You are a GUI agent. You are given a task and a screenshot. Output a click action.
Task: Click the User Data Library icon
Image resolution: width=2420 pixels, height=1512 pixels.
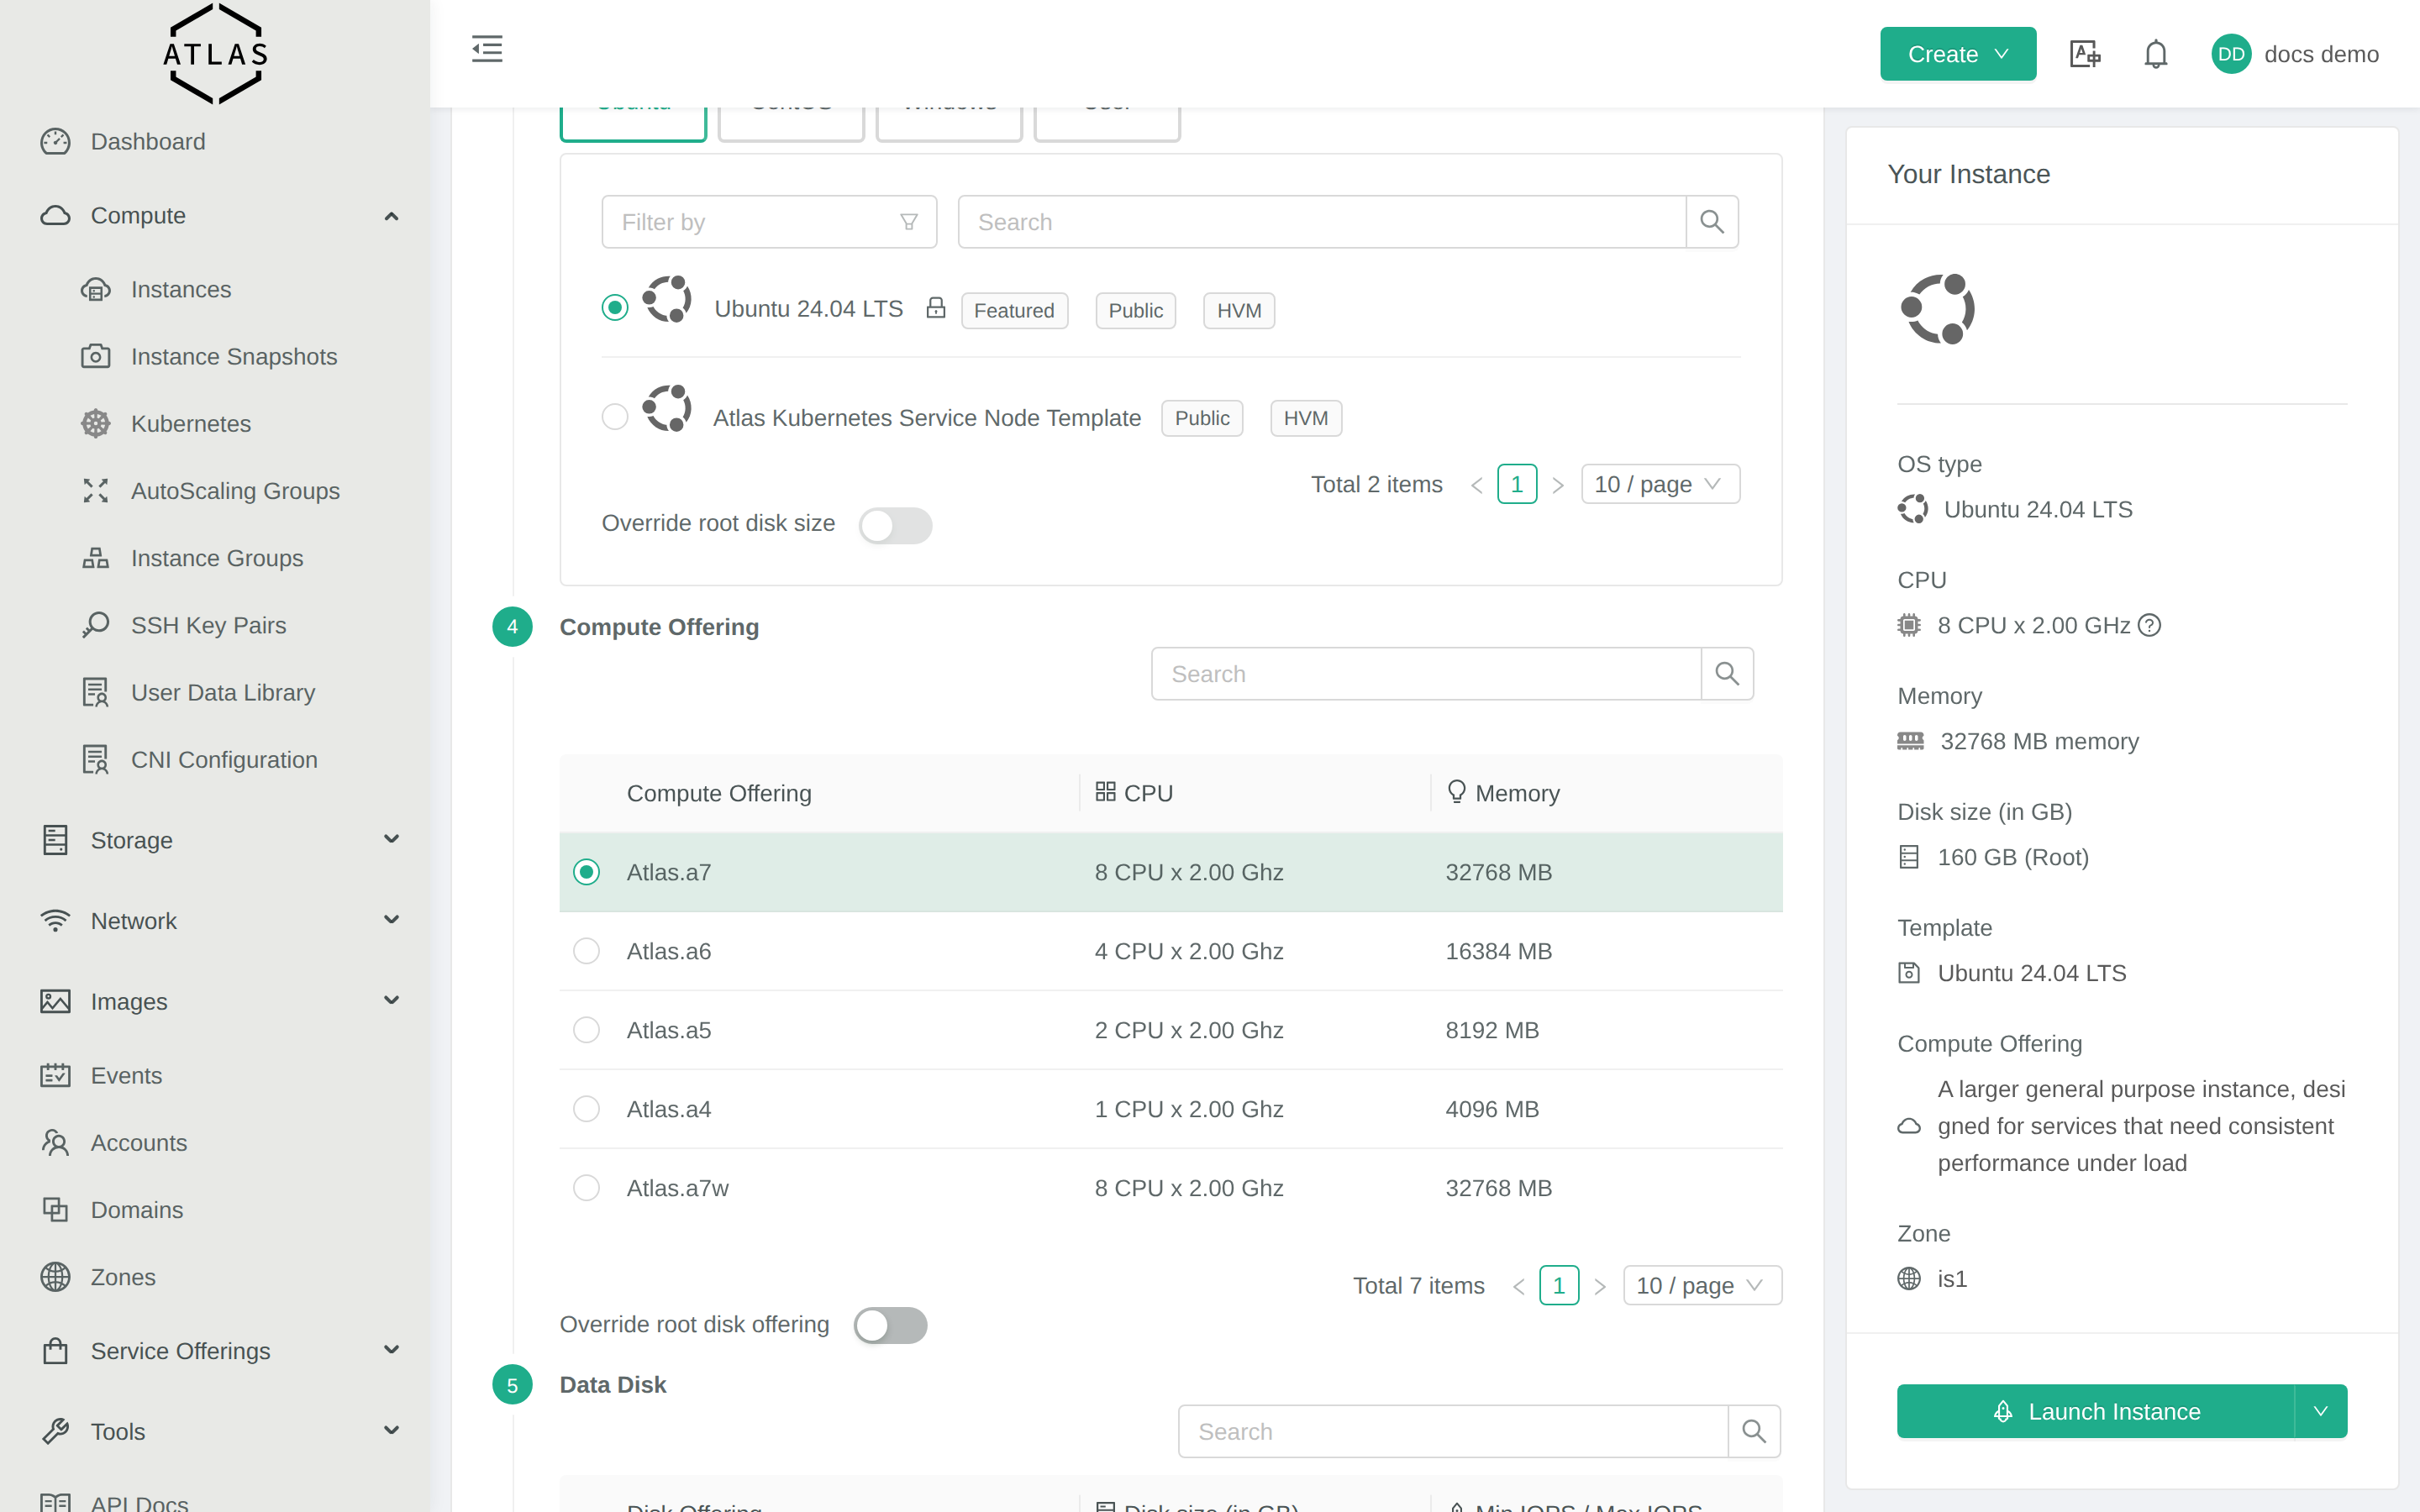(x=96, y=692)
